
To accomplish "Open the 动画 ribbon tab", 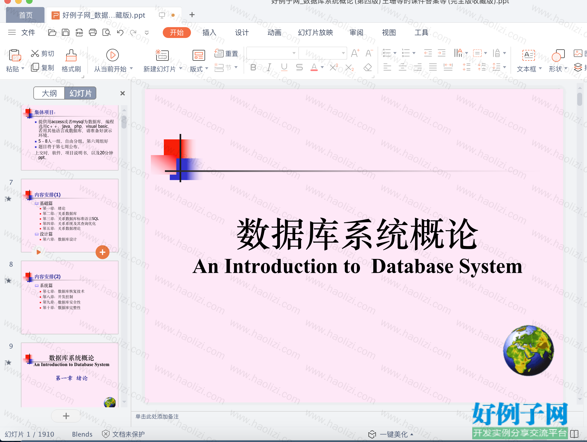I will (x=274, y=33).
